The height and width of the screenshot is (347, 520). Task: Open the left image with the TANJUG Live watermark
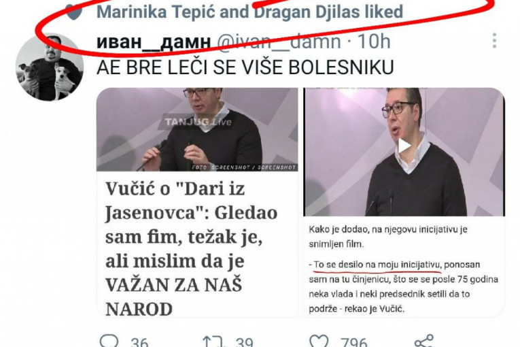tap(197, 129)
